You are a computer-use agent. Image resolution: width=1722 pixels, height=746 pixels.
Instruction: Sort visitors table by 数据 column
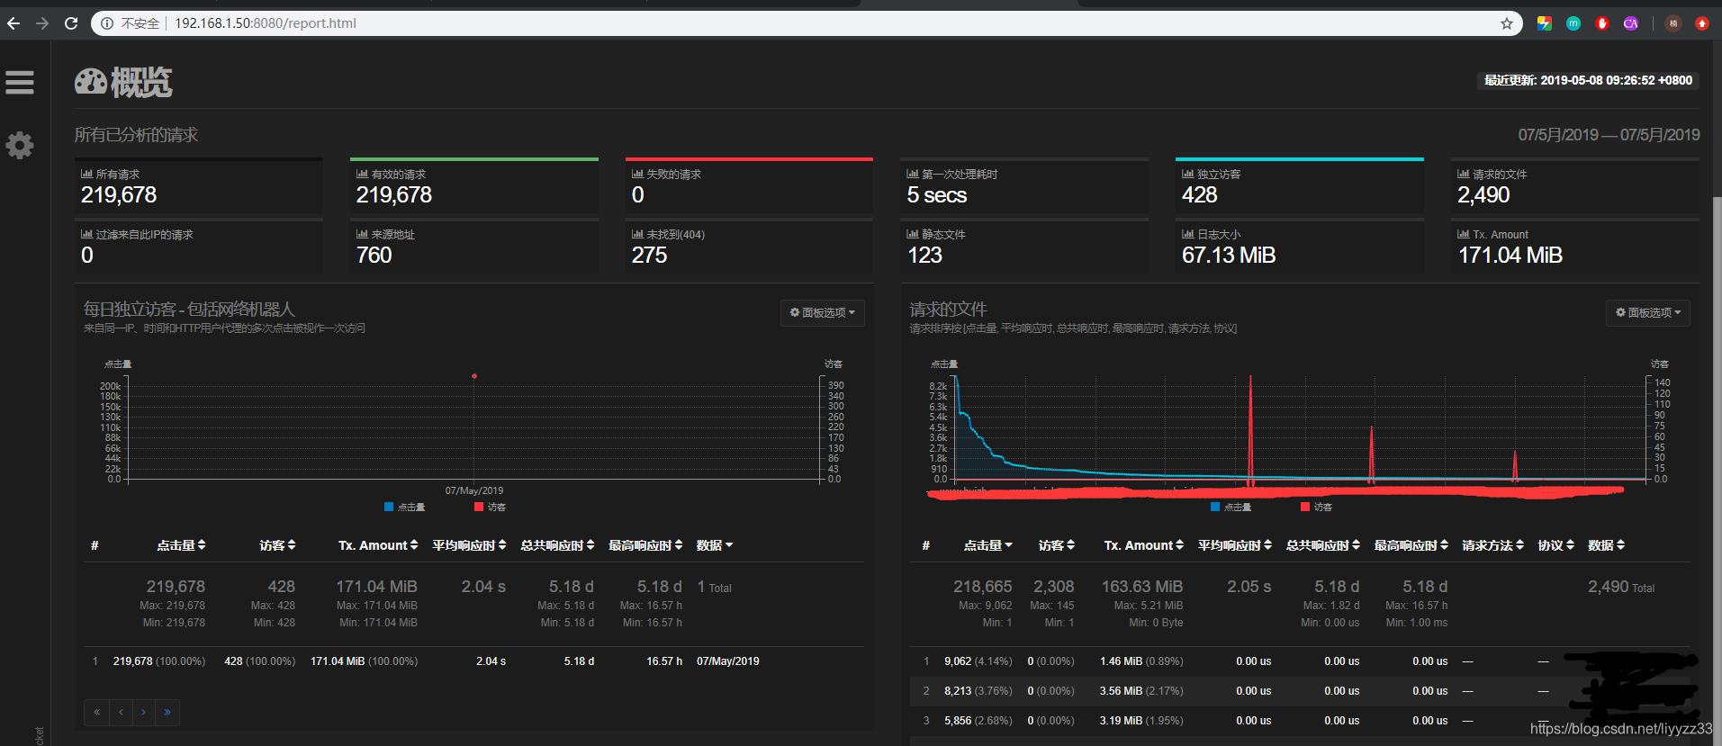715,545
